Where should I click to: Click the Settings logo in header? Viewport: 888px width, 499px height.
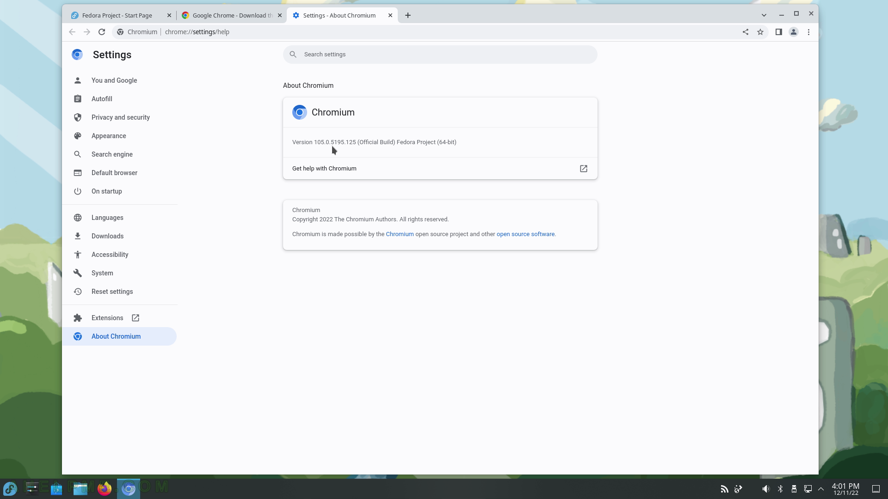tap(77, 55)
